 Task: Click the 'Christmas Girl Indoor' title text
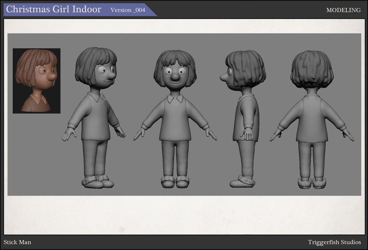tap(54, 9)
